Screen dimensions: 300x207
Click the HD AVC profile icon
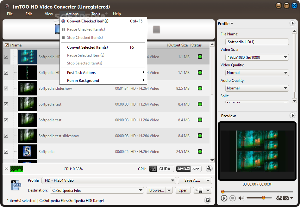(16, 185)
